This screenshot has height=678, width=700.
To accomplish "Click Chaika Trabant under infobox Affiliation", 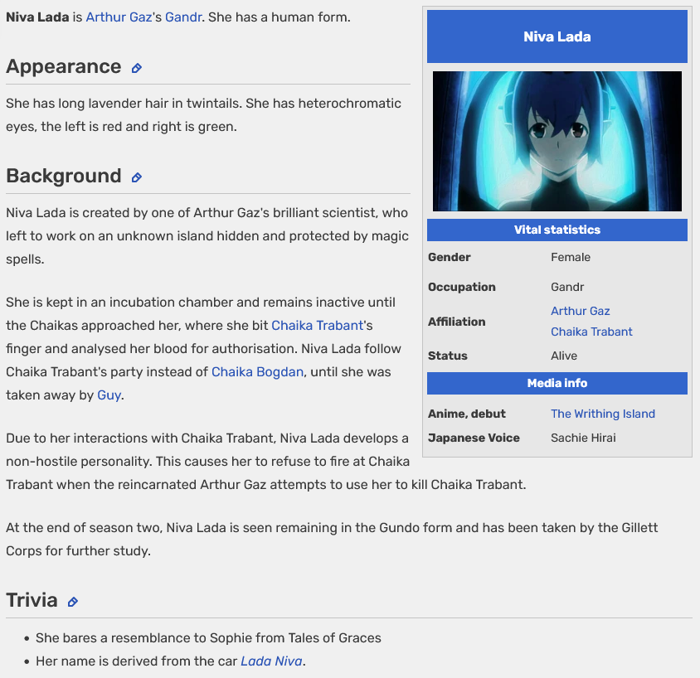I will (591, 332).
